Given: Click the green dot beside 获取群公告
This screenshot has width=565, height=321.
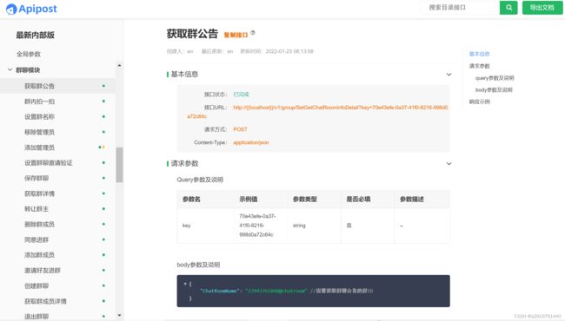Looking at the screenshot, I should (x=103, y=86).
